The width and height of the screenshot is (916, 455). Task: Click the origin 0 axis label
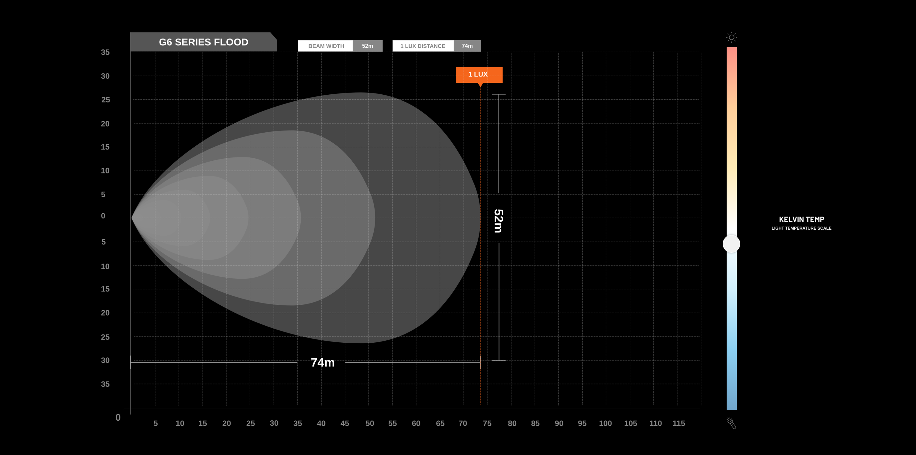pyautogui.click(x=118, y=417)
